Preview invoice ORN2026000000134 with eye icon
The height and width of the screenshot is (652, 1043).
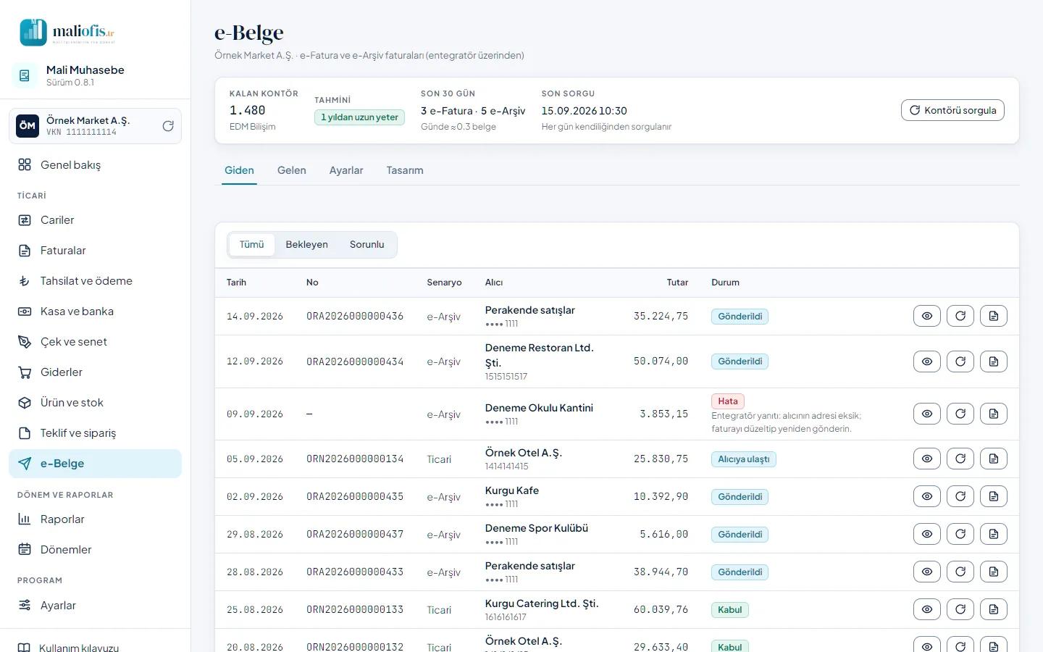(927, 459)
